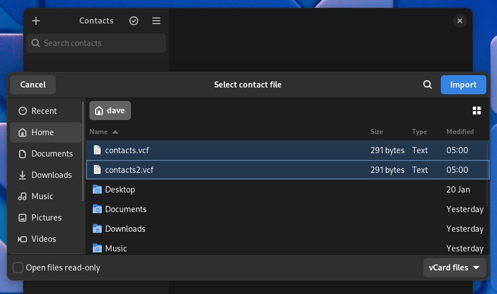Open Recent in the sidebar

point(44,111)
